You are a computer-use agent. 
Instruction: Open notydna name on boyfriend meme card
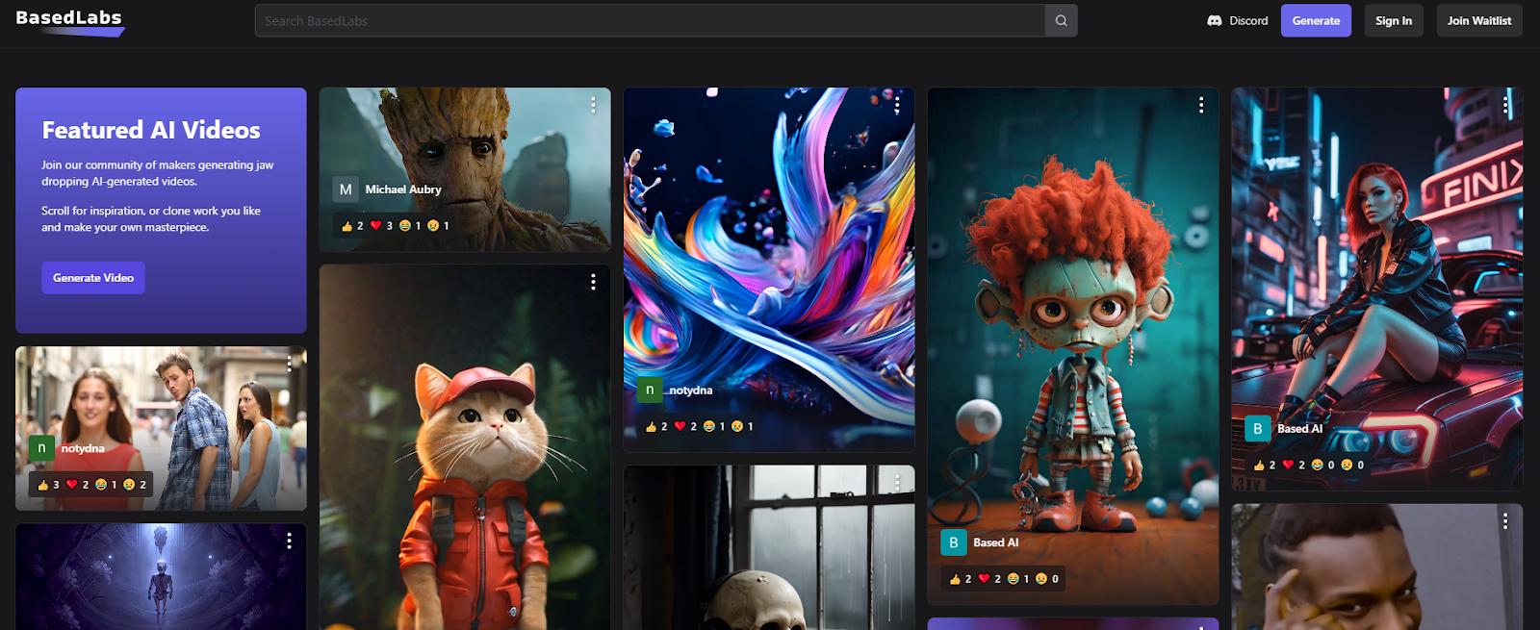tap(83, 448)
